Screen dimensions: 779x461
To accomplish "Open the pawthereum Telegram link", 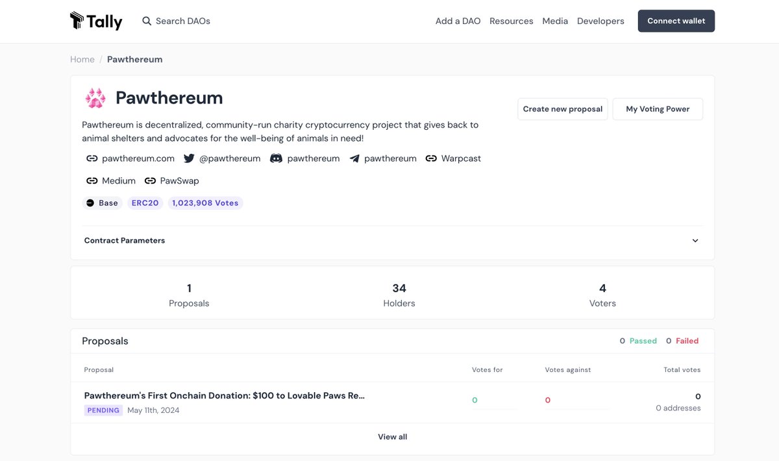I will pyautogui.click(x=390, y=158).
